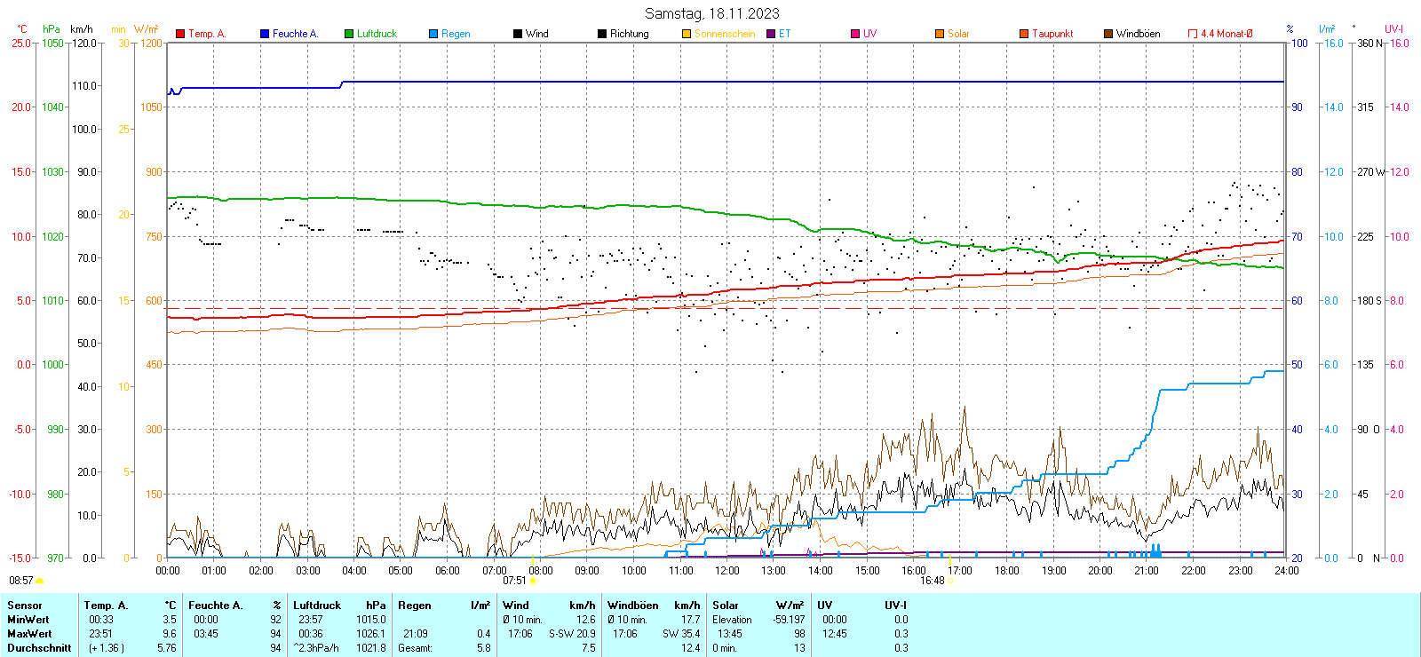
Task: Click the purple ET legend square
Action: coord(771,34)
